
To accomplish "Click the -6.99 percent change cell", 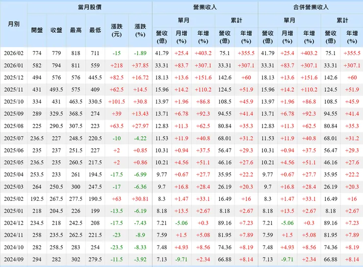I will [x=140, y=175].
